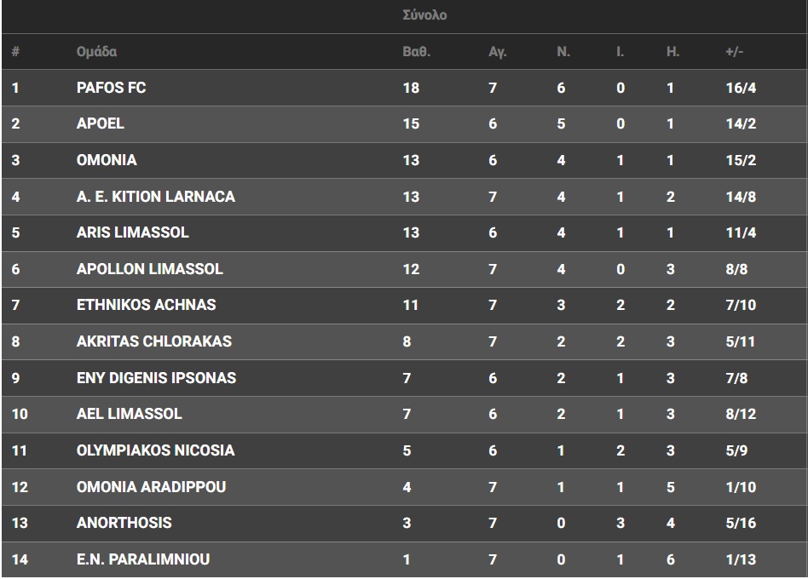Open ENY DIGENIS IPSONAS team page
The width and height of the screenshot is (808, 579).
tap(156, 378)
